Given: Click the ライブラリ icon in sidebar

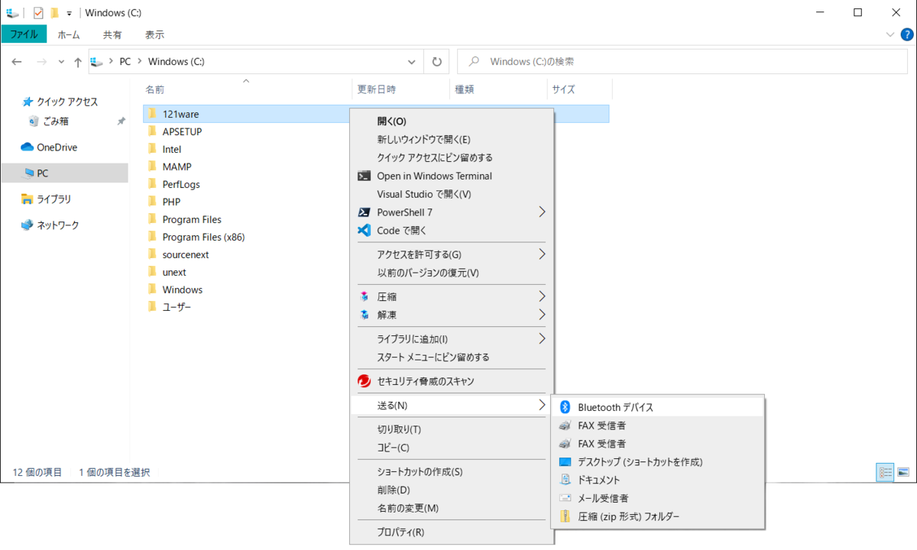Looking at the screenshot, I should (x=28, y=199).
